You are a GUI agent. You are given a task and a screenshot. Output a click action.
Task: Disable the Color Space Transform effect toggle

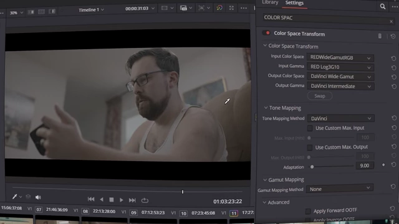click(x=266, y=33)
